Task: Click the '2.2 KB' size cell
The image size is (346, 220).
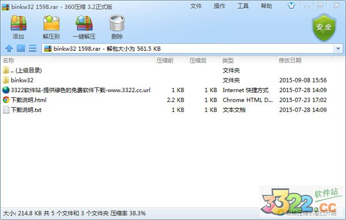Action: 175,100
